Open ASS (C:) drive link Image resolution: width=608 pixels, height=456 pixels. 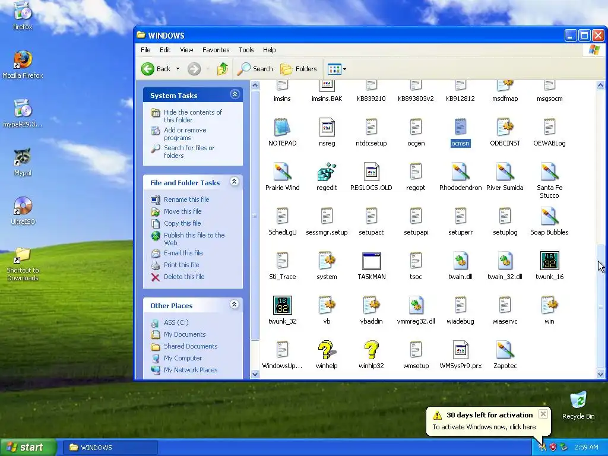(176, 322)
